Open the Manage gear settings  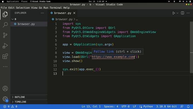pyautogui.click(x=5, y=99)
